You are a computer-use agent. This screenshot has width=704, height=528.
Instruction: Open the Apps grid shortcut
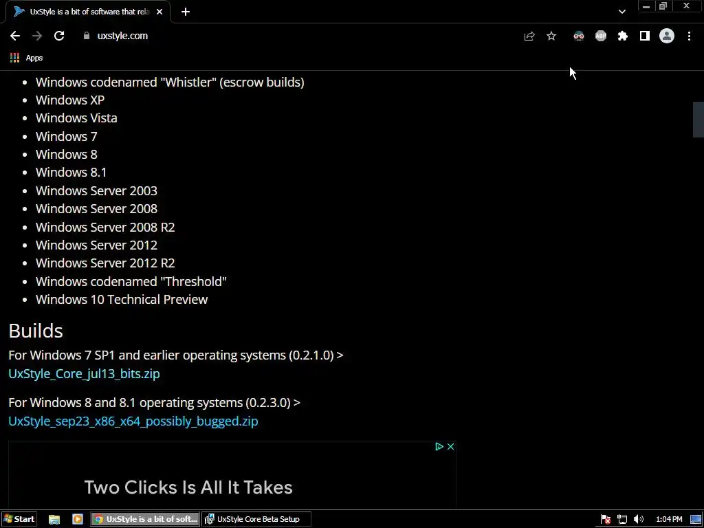point(27,58)
